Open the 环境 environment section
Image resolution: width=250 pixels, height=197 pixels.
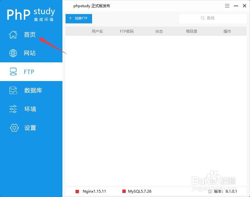click(31, 109)
